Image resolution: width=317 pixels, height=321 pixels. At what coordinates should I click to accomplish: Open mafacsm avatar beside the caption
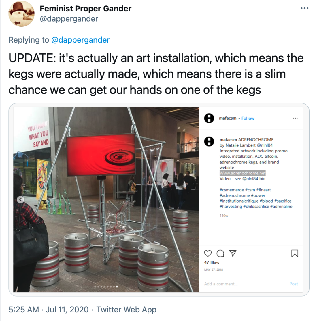(209, 141)
